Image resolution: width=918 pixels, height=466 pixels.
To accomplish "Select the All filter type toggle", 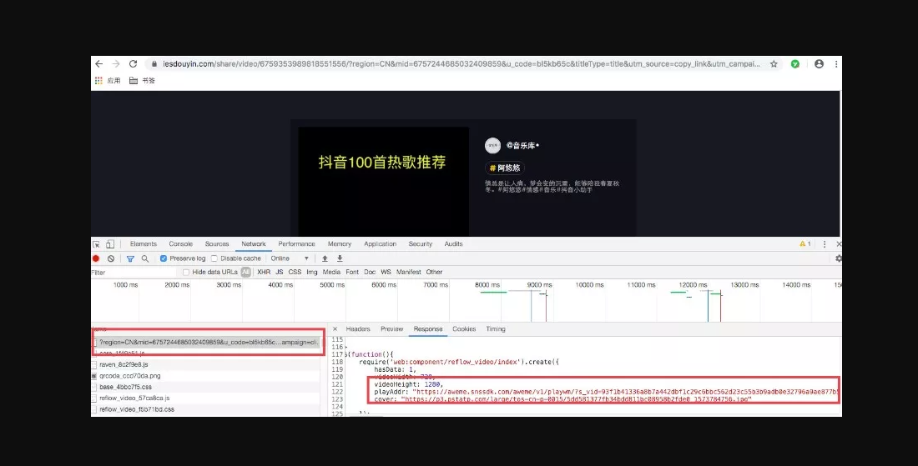I will click(x=246, y=272).
